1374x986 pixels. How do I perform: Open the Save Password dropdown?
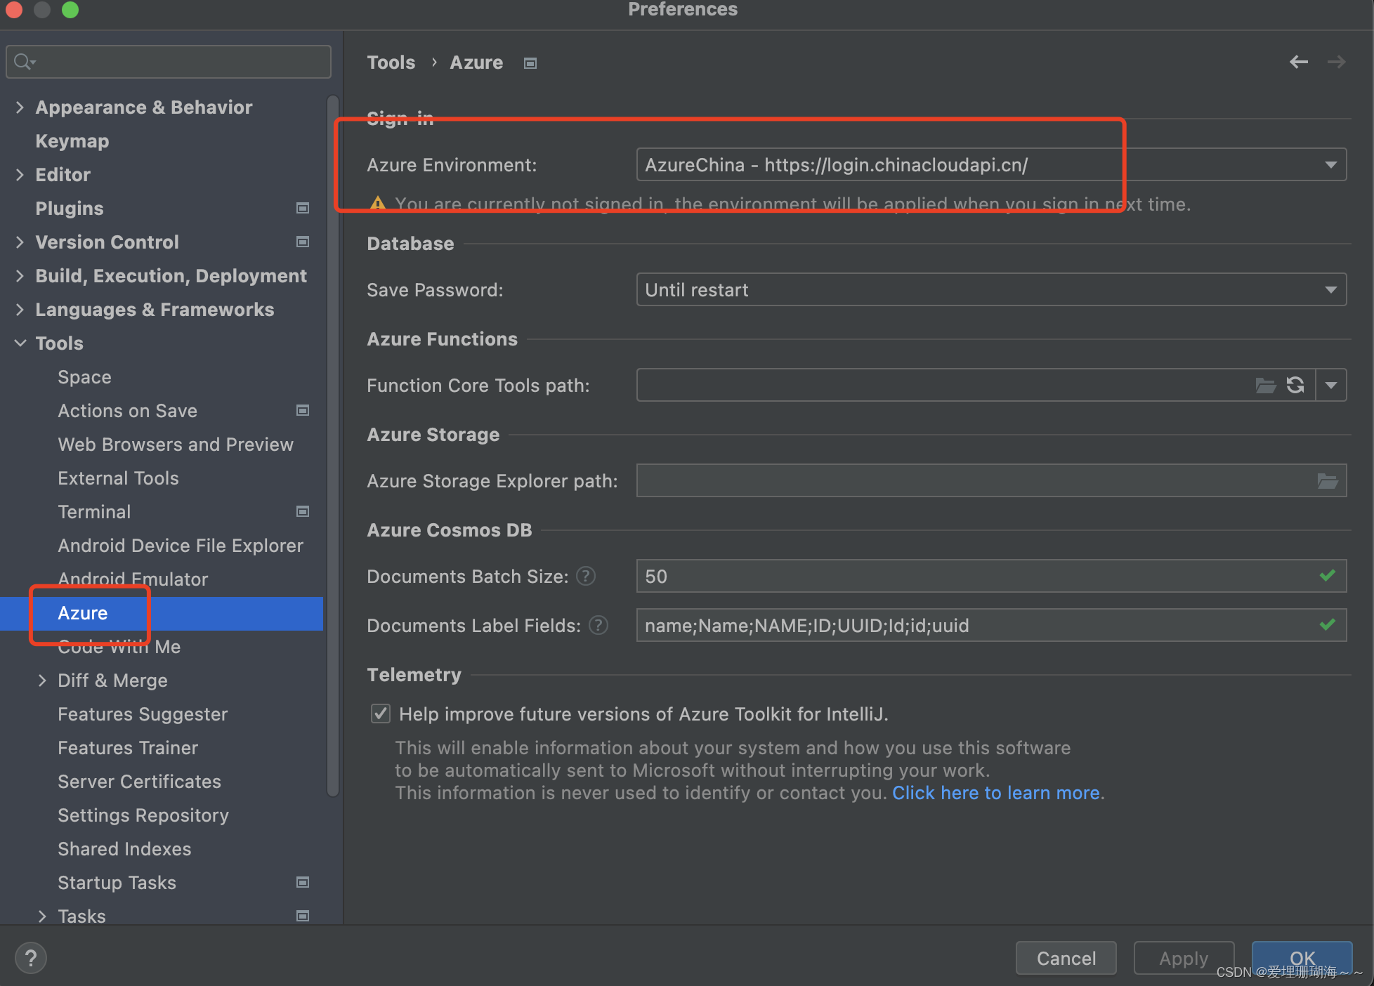[x=1330, y=290]
